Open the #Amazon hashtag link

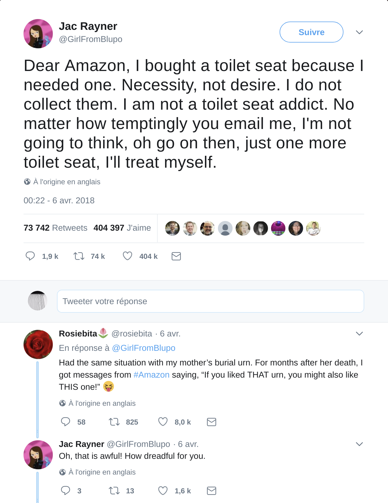coord(151,375)
